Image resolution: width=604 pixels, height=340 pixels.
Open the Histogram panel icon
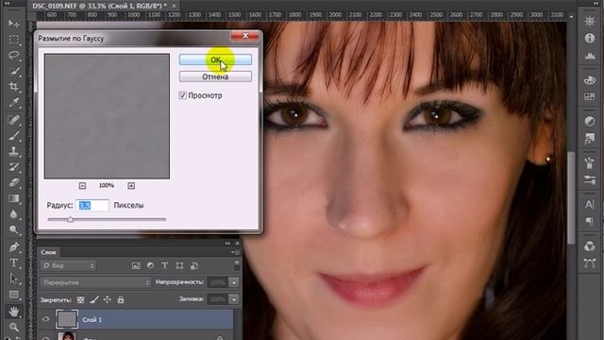589,56
